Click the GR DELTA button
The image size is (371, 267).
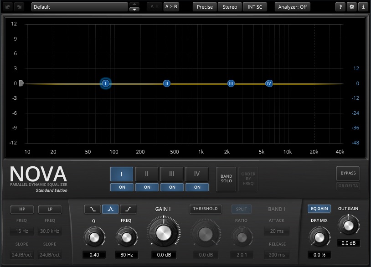click(x=348, y=186)
